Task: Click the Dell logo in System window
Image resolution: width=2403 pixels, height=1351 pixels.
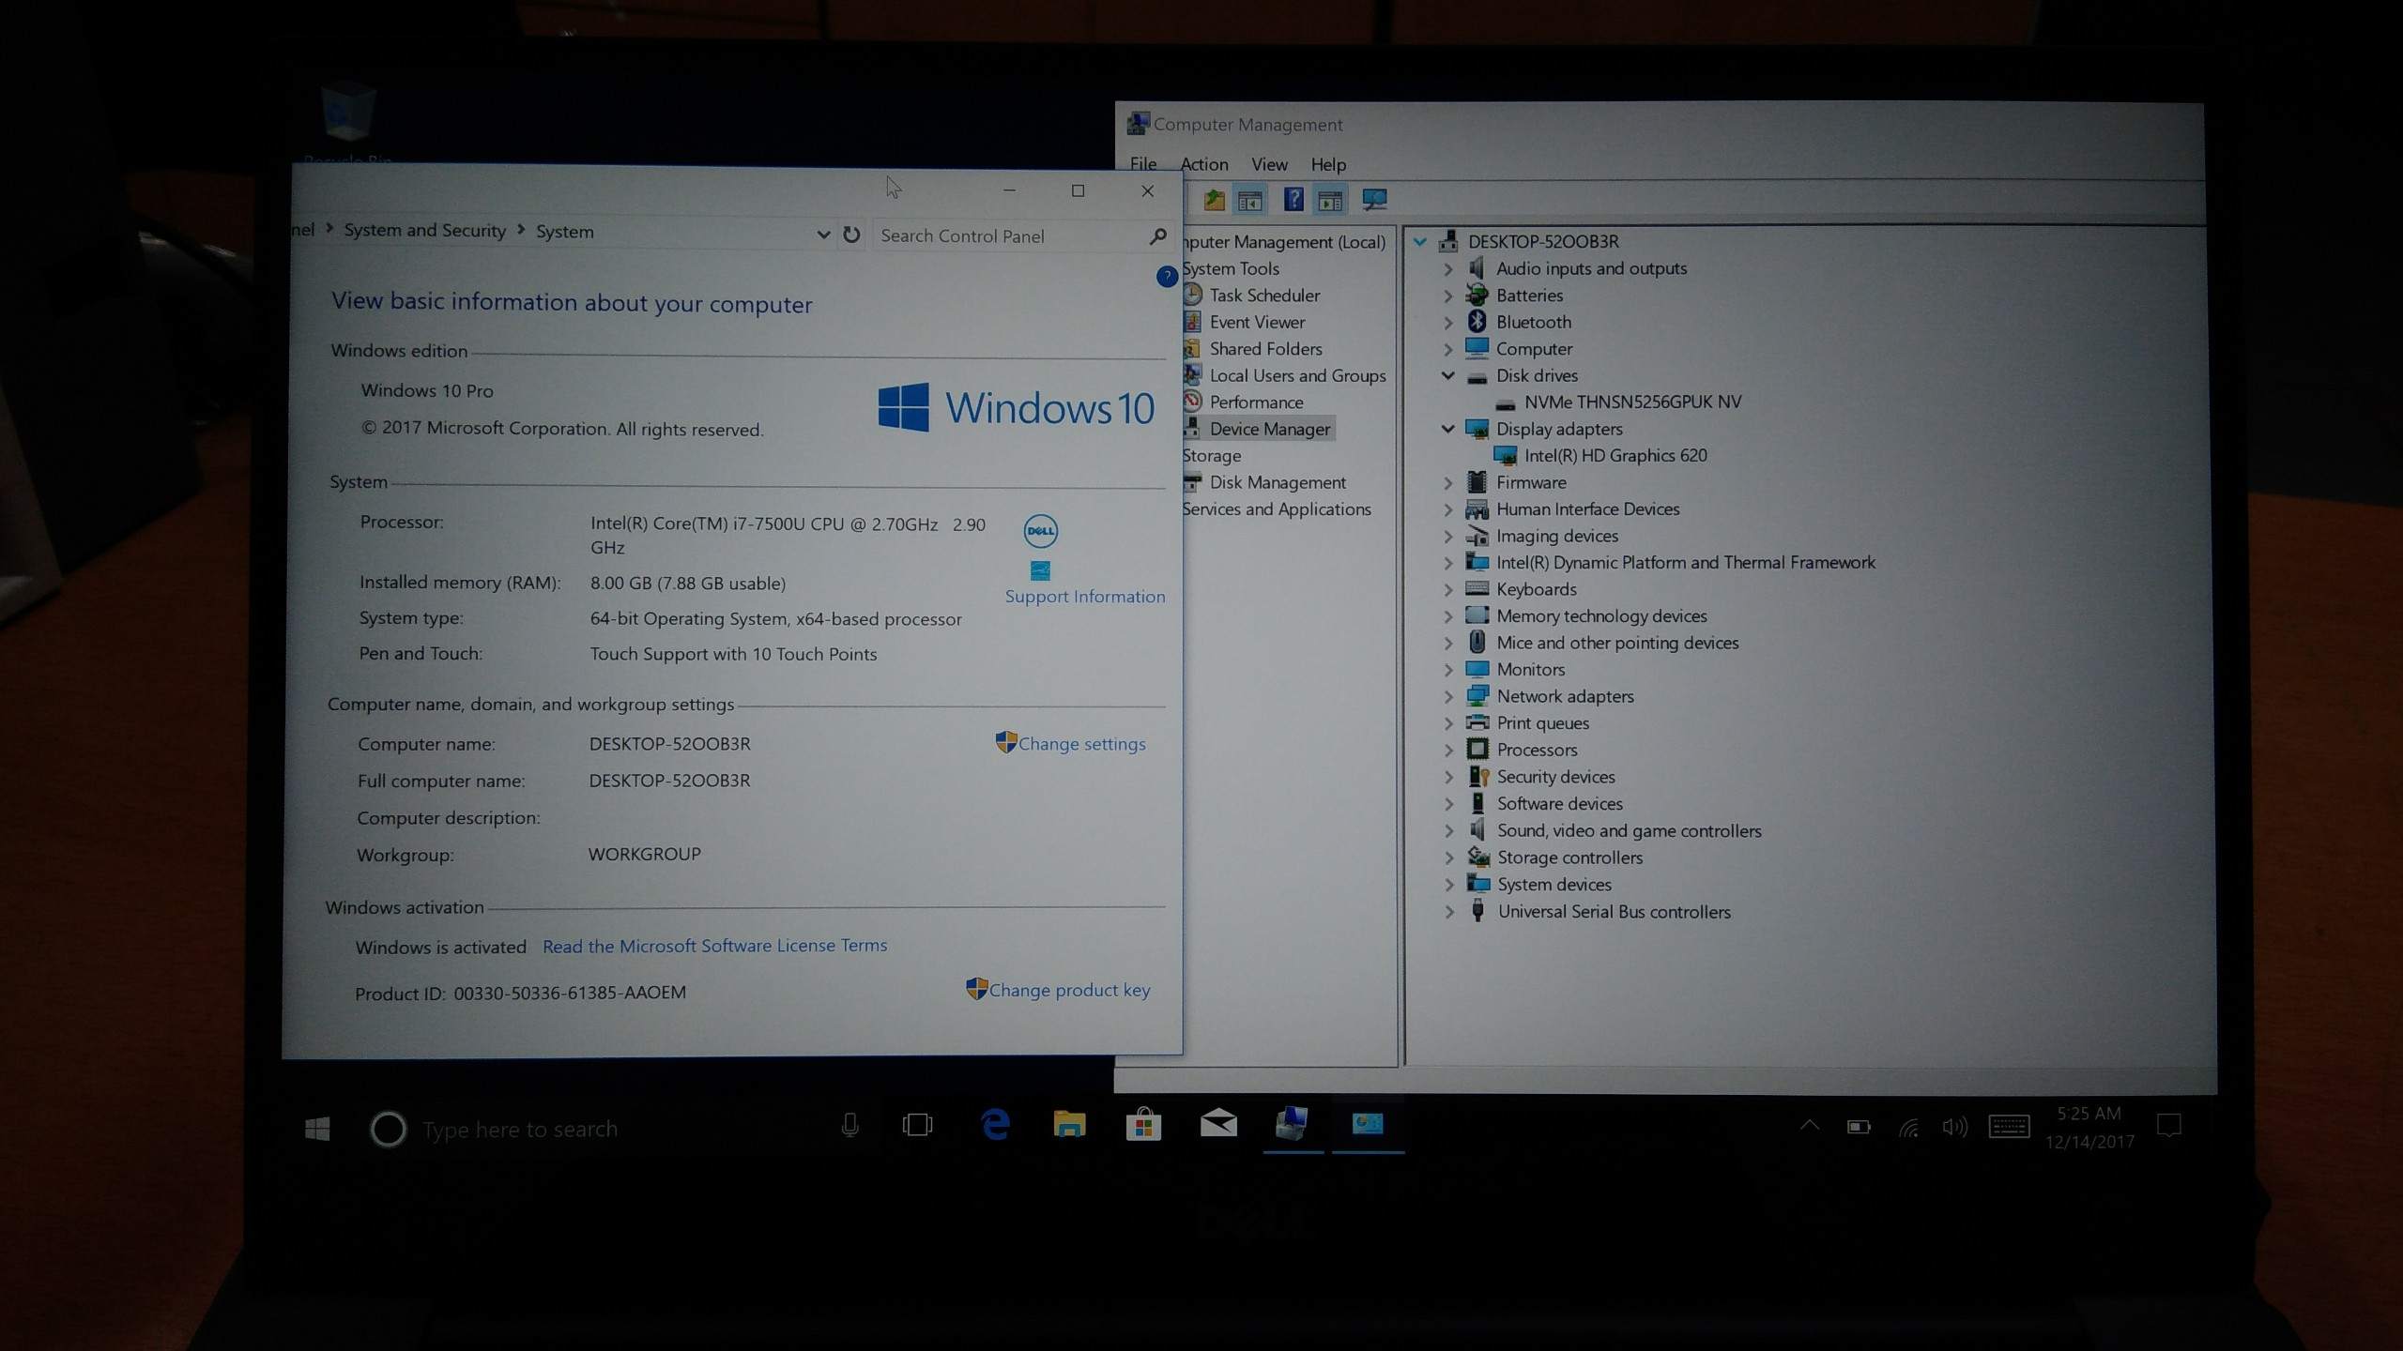Action: coord(1040,531)
